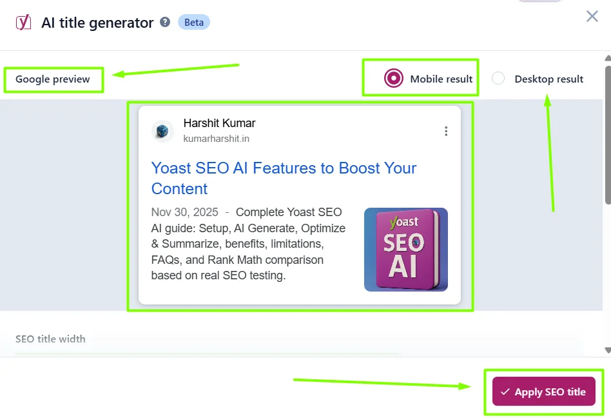The width and height of the screenshot is (611, 418).
Task: Click the Yoast logo in the header
Action: 23,22
